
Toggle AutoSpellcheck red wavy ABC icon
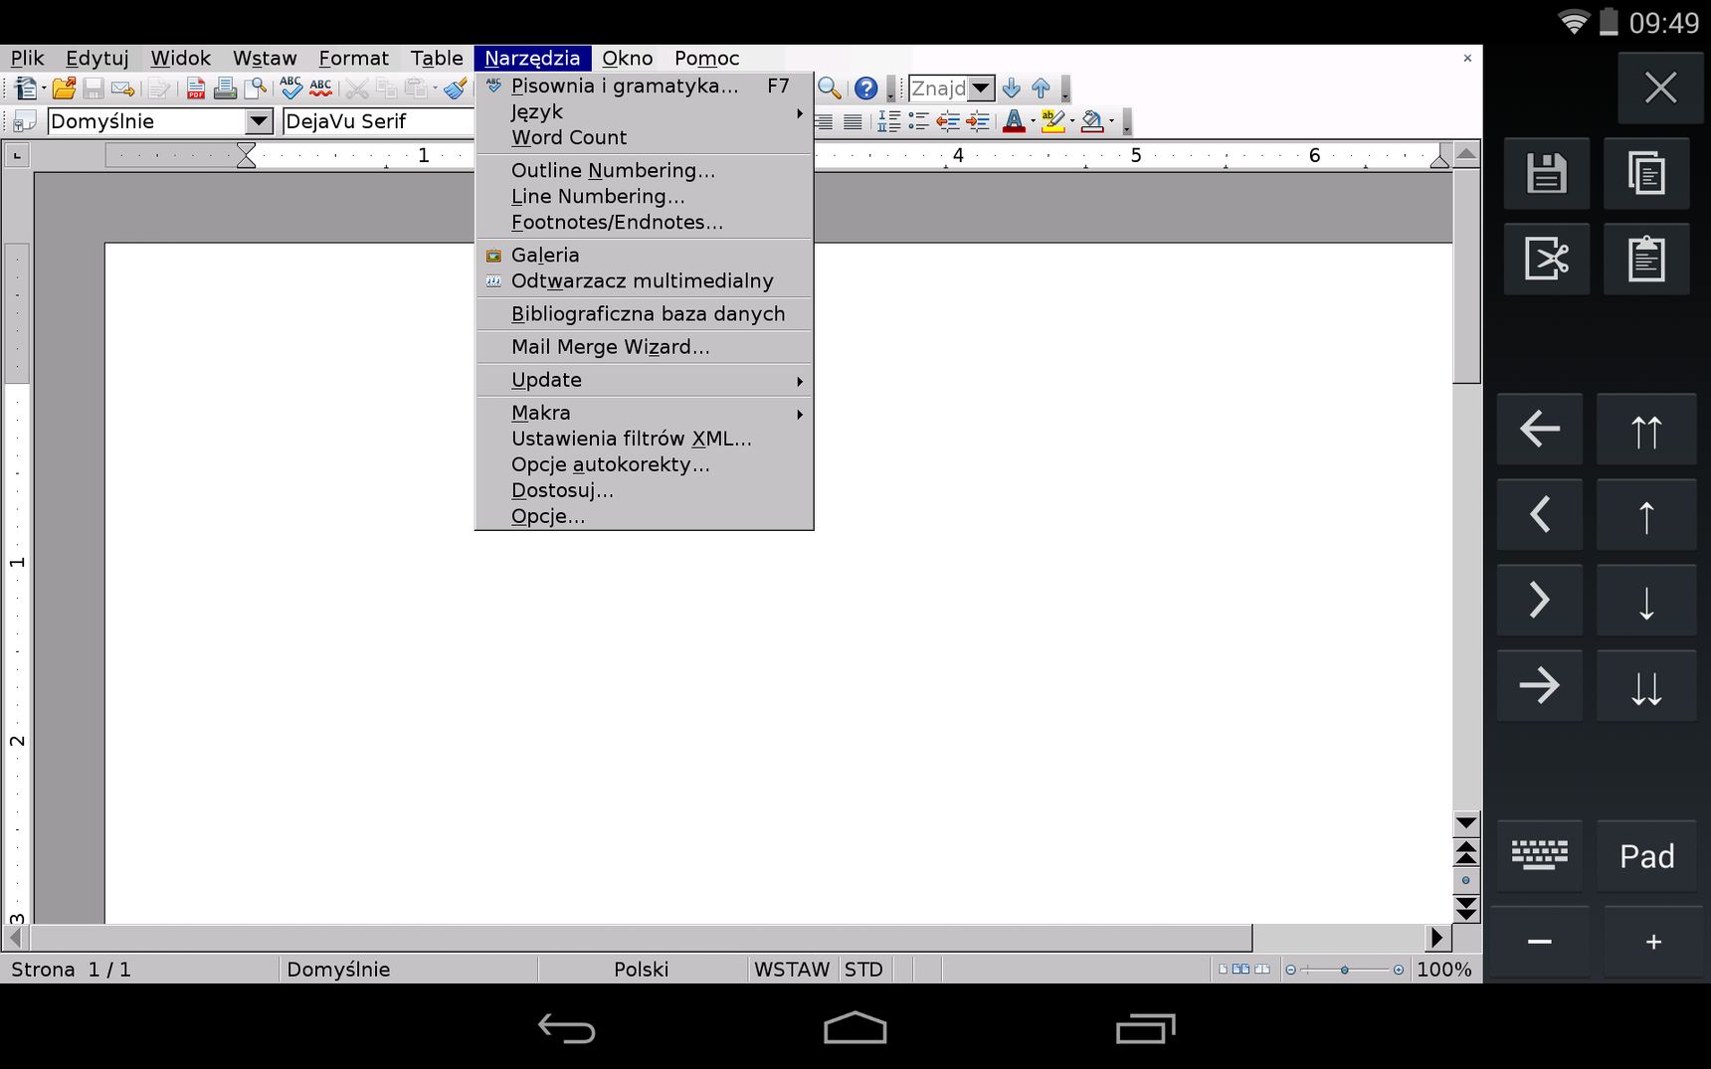point(320,89)
